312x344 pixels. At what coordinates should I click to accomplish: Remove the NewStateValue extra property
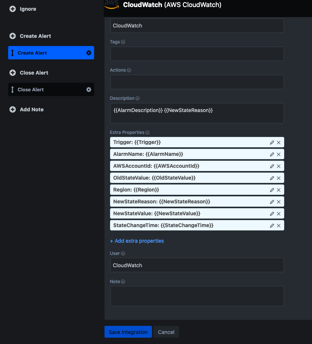click(279, 213)
